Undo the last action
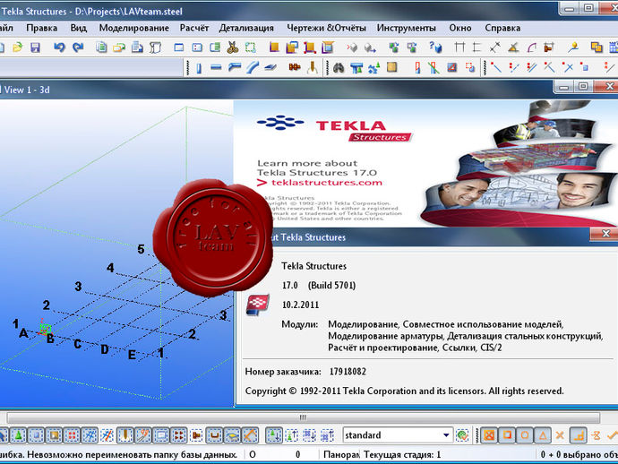This screenshot has width=618, height=464. pyautogui.click(x=59, y=47)
